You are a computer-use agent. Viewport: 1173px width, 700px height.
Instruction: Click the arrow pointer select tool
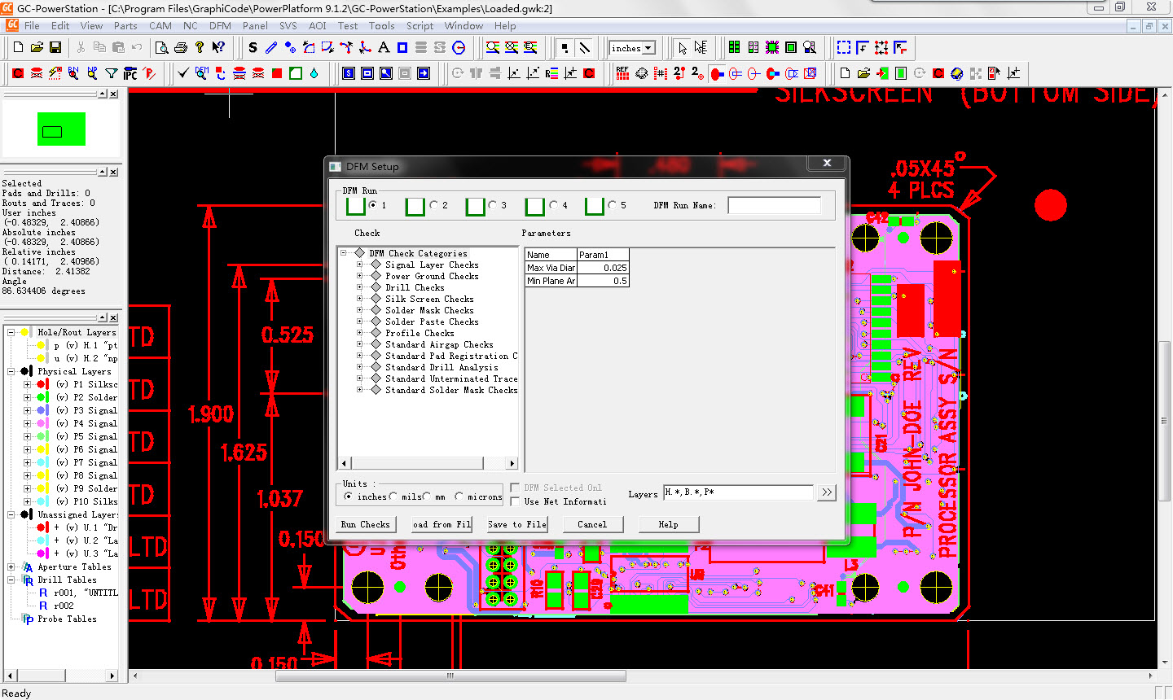point(683,48)
